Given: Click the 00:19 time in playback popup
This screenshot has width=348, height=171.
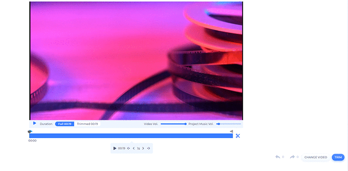Looking at the screenshot, I should point(121,148).
